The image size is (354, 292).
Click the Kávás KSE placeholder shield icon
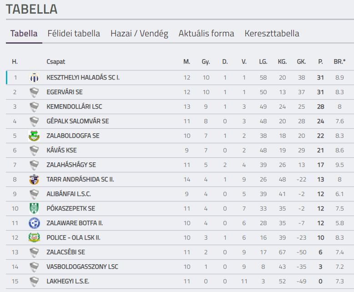34,150
